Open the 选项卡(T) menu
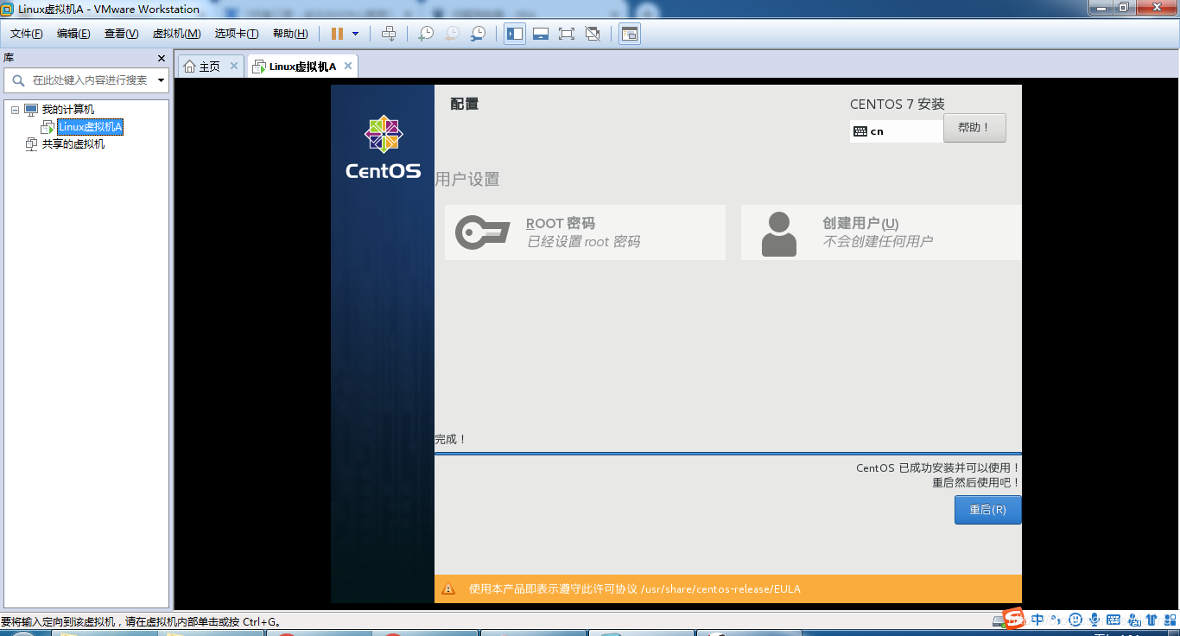 [237, 34]
